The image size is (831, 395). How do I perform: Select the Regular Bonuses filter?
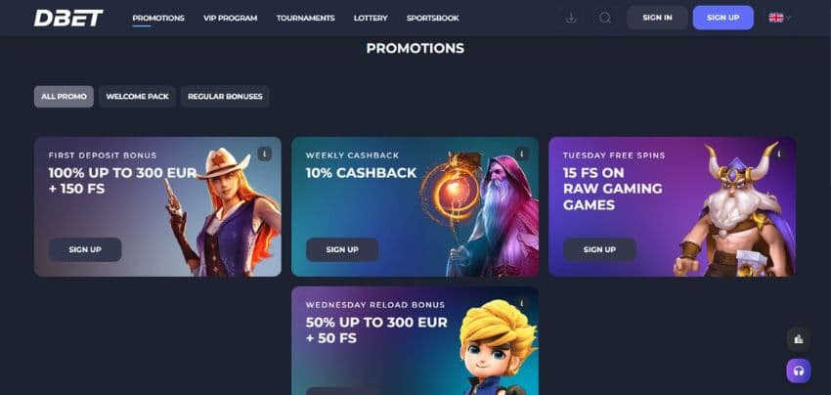(225, 97)
